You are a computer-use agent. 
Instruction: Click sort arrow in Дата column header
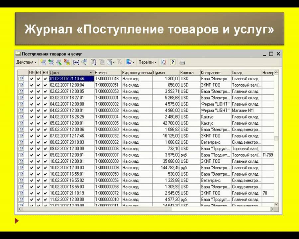click(x=91, y=73)
